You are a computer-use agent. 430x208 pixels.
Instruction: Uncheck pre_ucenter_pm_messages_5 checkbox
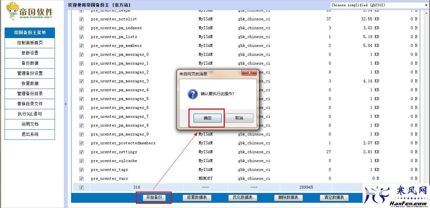[81, 99]
